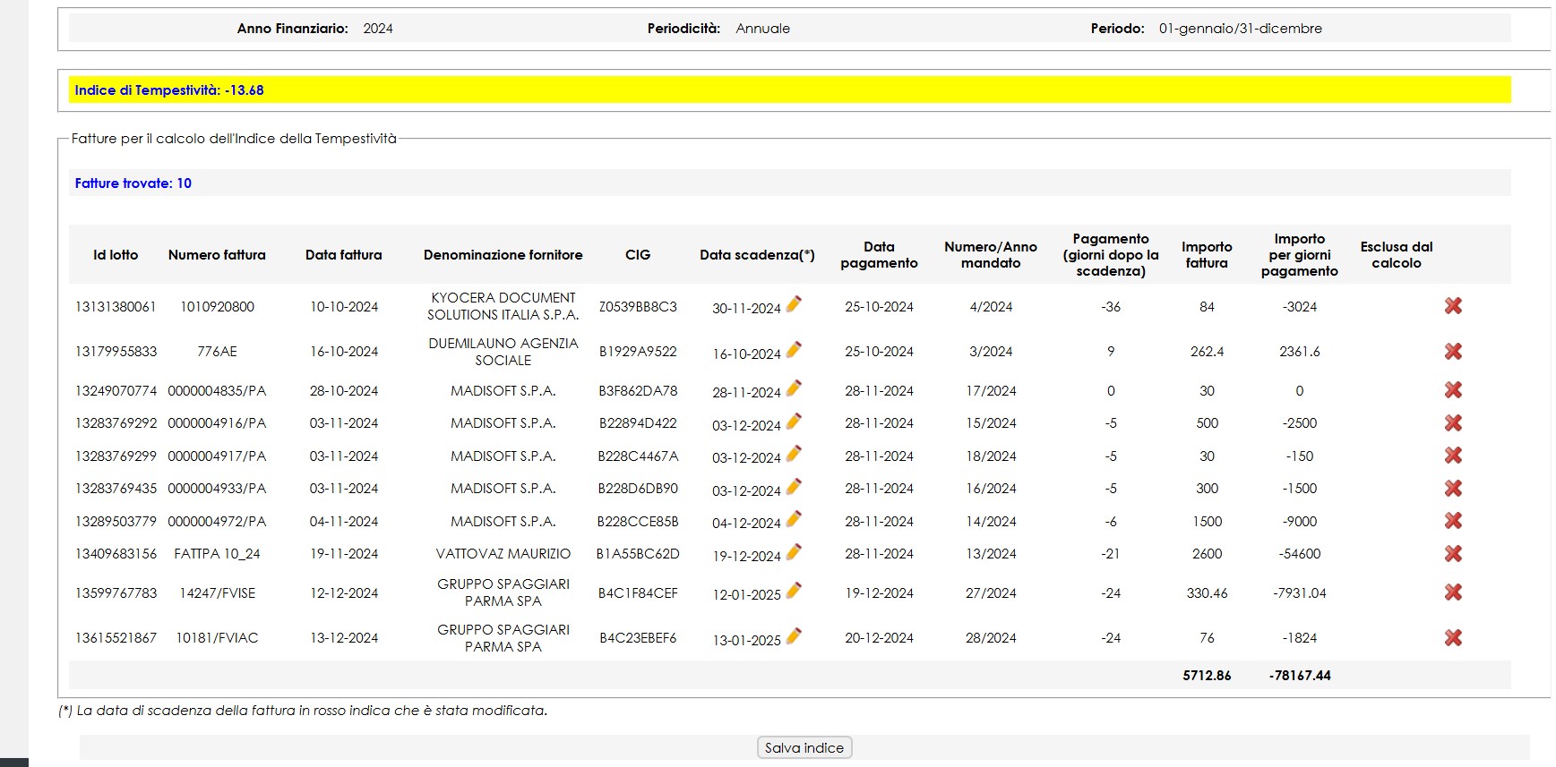Image resolution: width=1556 pixels, height=767 pixels.
Task: Select the Data scadenza(*) column header
Action: 757,255
